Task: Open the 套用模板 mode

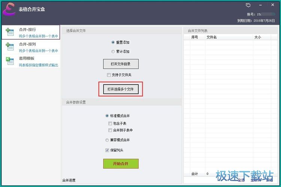Action: pos(31,61)
